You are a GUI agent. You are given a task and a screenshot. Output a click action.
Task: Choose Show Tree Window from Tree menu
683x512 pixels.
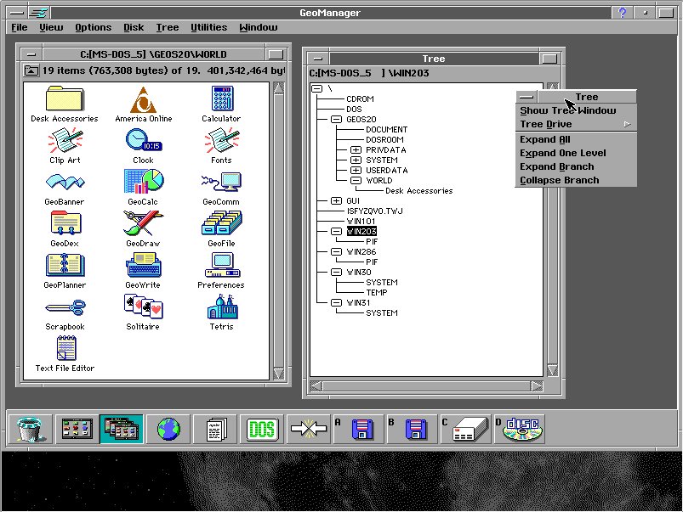coord(576,110)
